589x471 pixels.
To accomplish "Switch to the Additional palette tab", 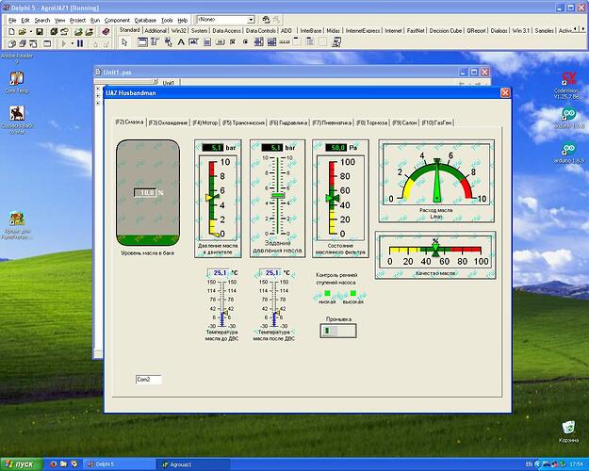I will point(155,31).
